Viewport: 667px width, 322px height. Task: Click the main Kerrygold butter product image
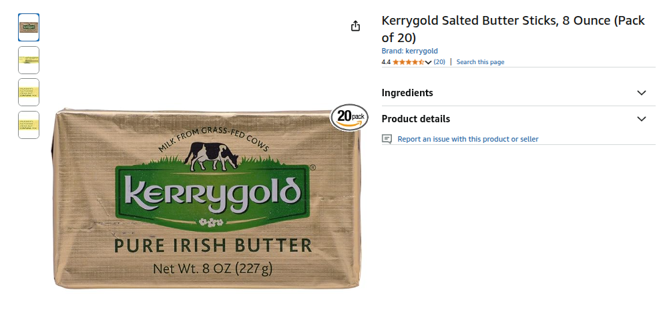(207, 198)
